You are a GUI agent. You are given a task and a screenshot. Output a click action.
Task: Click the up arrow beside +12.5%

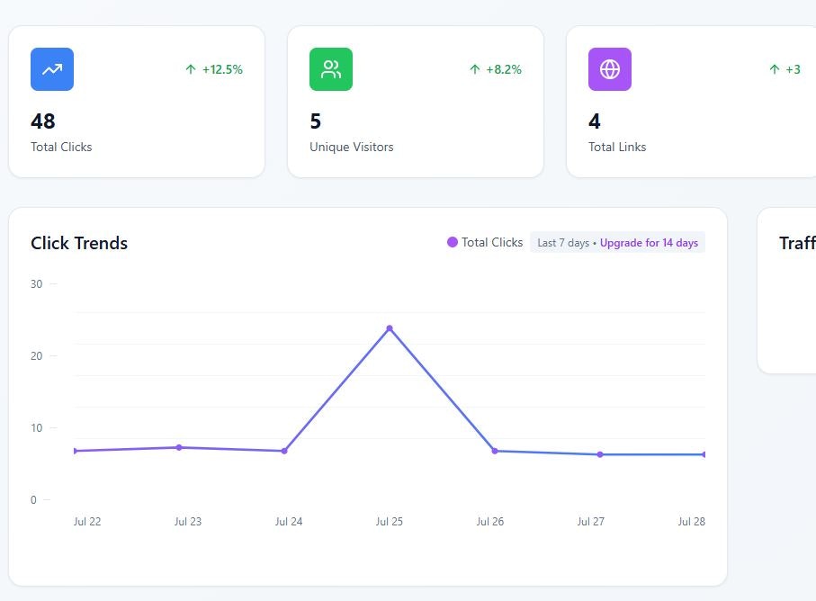tap(191, 69)
